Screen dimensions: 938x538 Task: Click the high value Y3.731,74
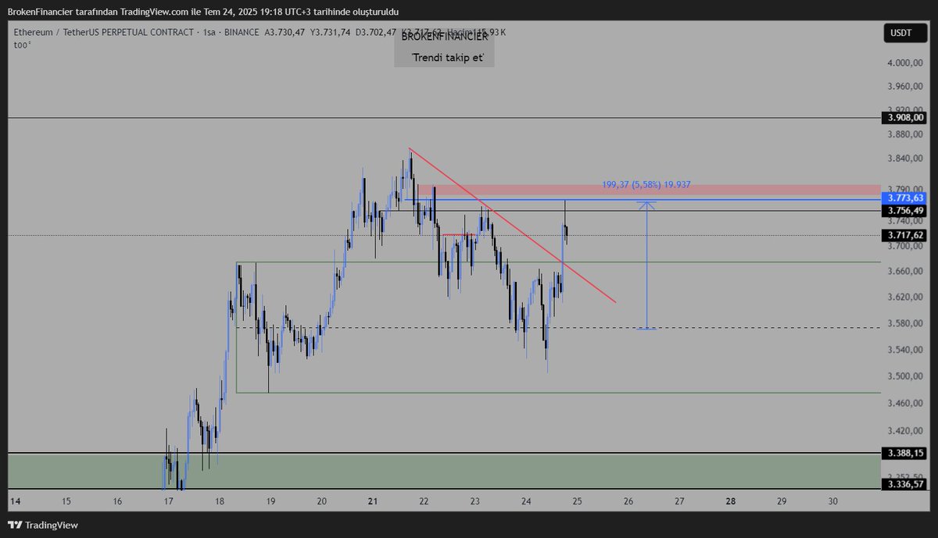[330, 33]
